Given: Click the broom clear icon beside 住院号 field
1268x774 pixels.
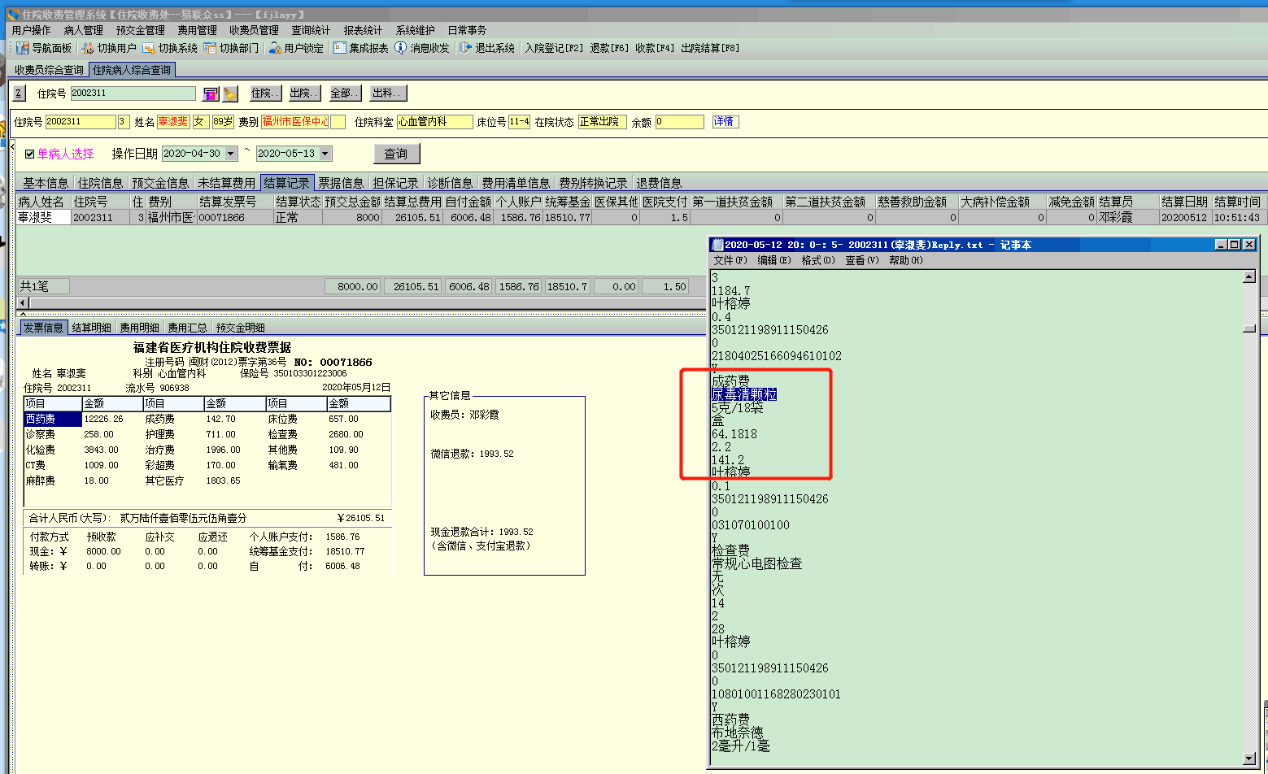Looking at the screenshot, I should (x=230, y=93).
